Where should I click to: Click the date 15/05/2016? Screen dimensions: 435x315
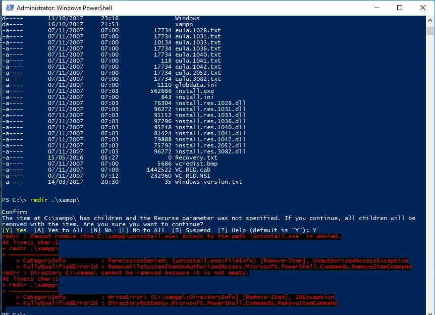[x=66, y=157]
